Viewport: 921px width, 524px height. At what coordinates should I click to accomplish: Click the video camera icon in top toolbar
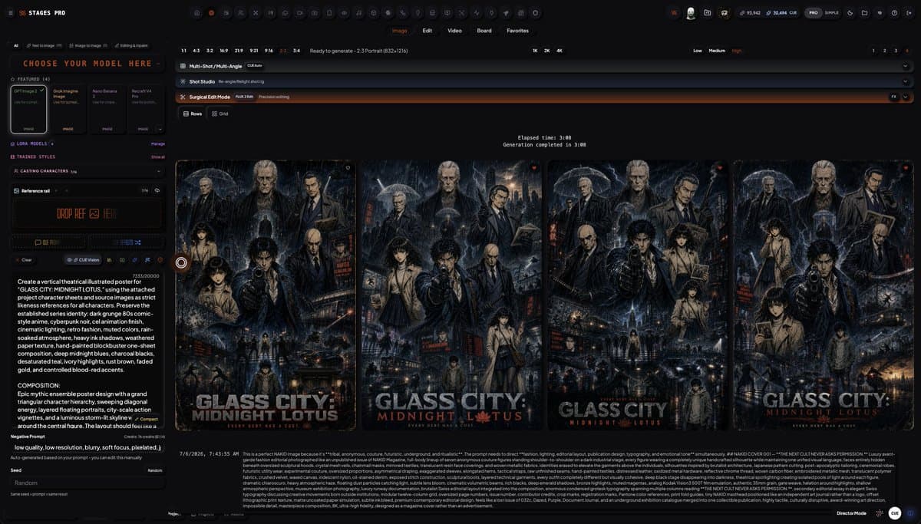pyautogui.click(x=299, y=13)
